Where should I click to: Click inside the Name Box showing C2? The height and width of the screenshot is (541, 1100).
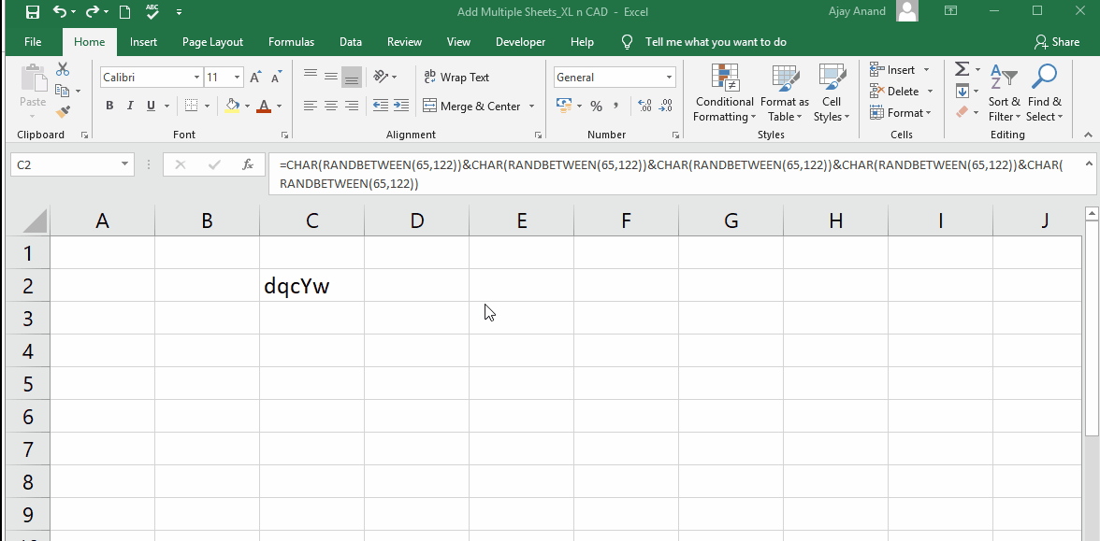pyautogui.click(x=65, y=164)
